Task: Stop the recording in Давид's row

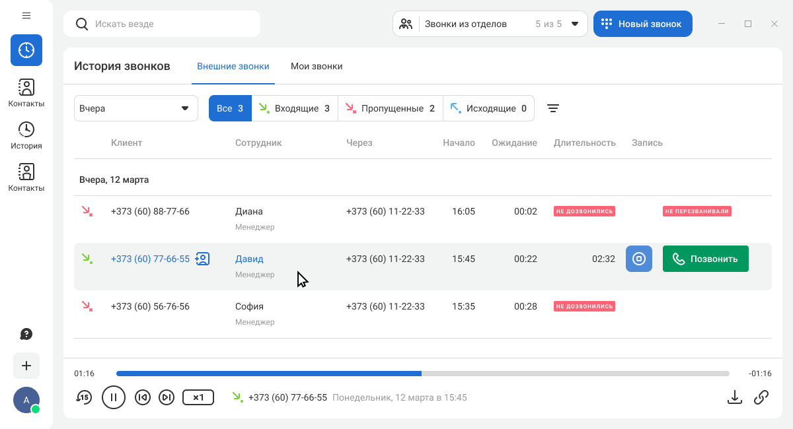Action: click(638, 259)
